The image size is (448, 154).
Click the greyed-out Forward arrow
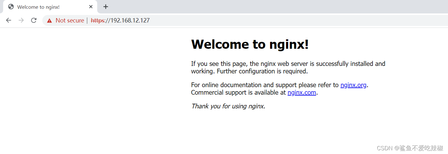(x=21, y=20)
